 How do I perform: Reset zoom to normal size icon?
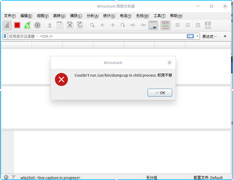click(x=198, y=25)
